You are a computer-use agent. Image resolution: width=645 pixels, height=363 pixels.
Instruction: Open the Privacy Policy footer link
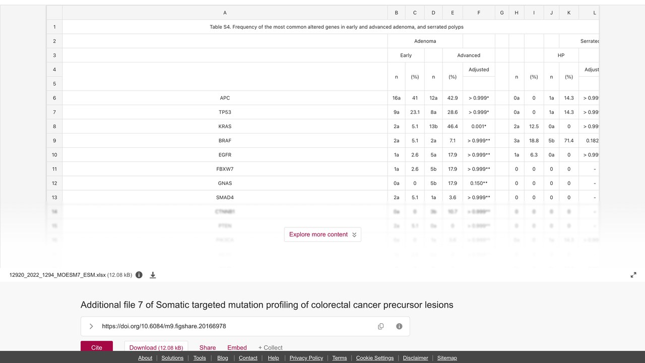(x=306, y=358)
